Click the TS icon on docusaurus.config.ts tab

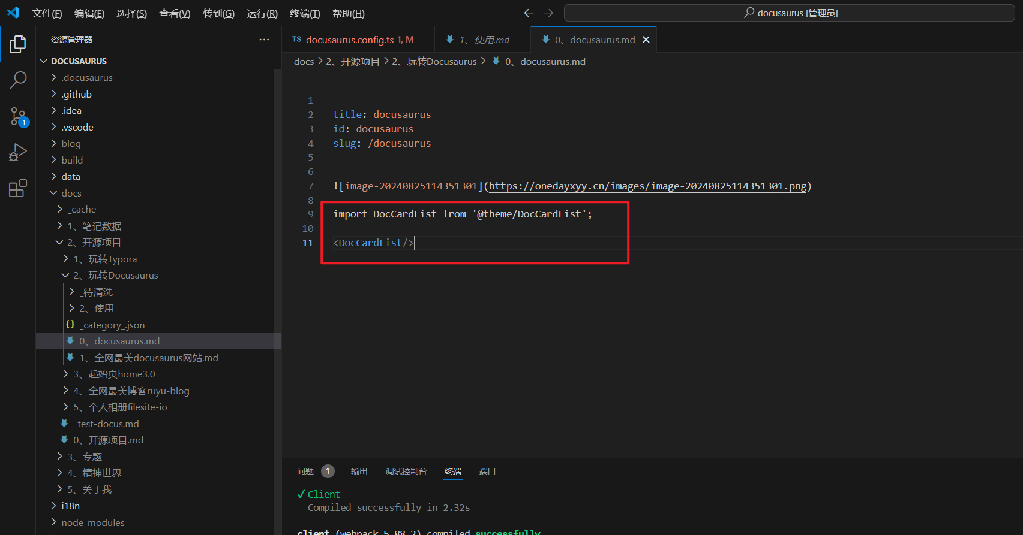296,40
